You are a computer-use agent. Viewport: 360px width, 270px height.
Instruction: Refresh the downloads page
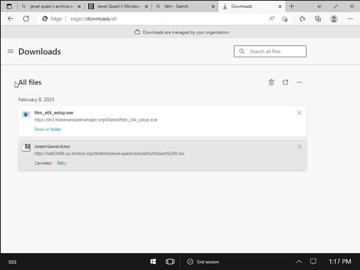click(26, 19)
